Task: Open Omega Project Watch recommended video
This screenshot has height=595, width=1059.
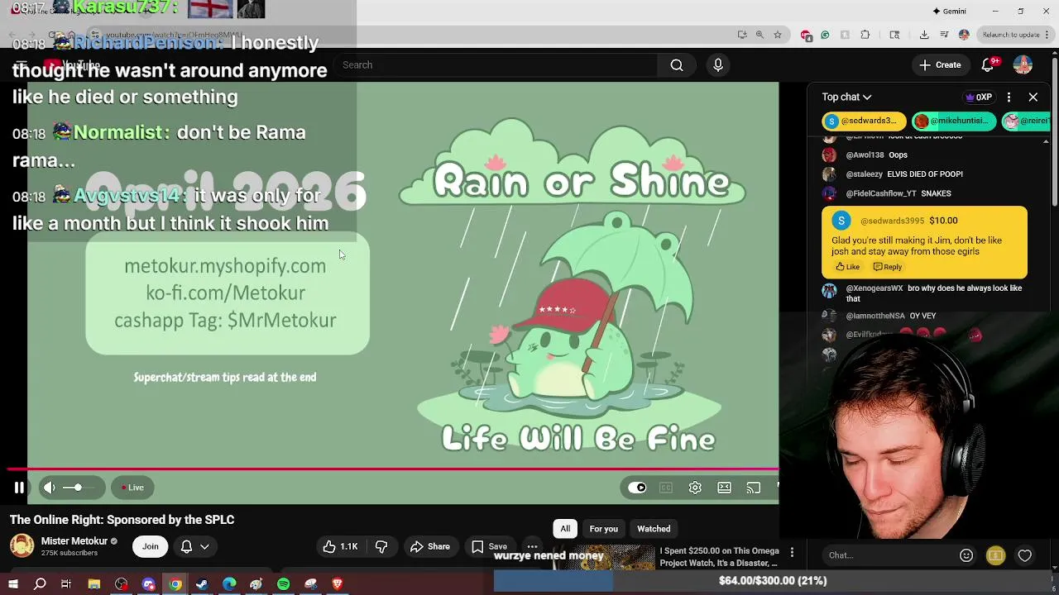Action: click(718, 557)
